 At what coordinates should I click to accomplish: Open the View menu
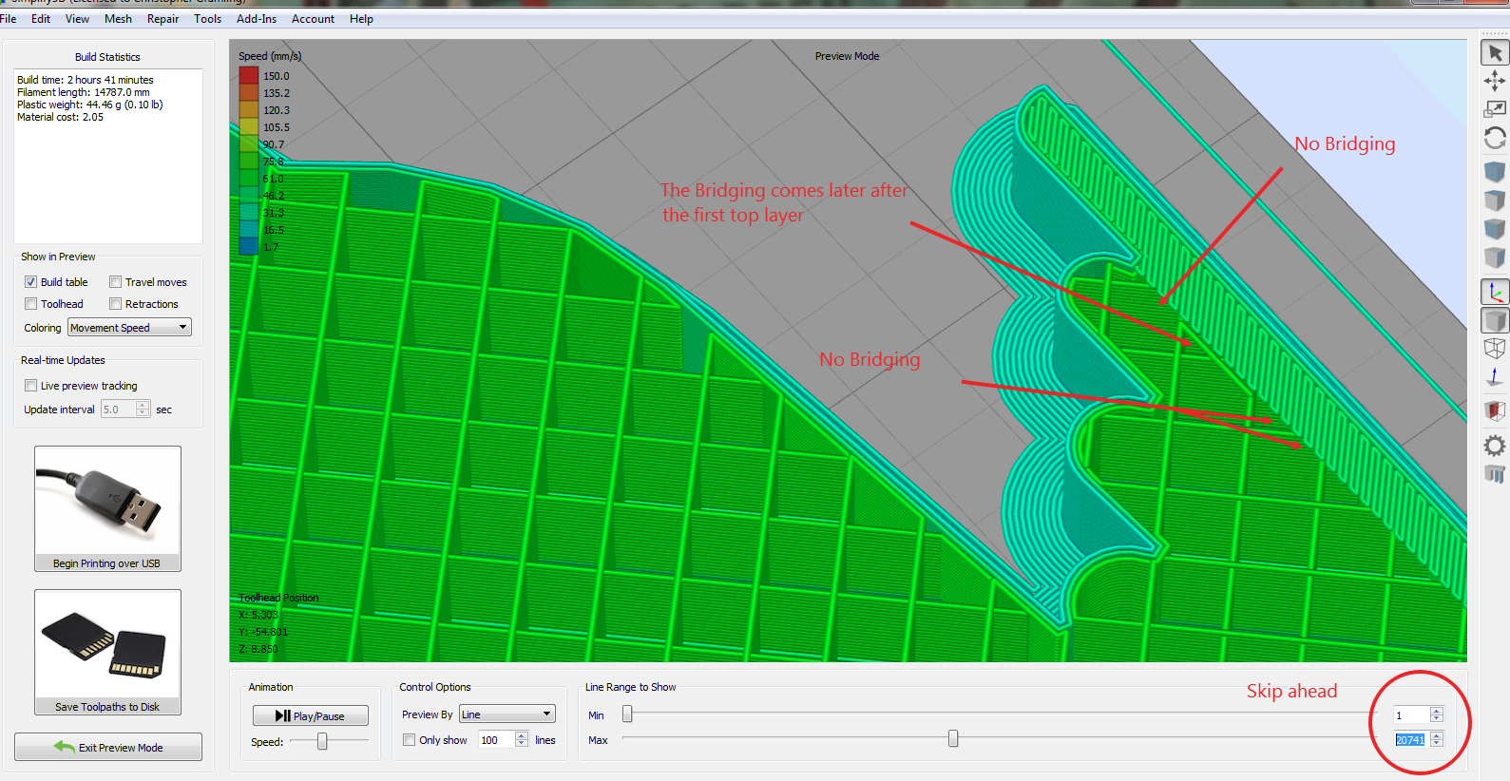coord(77,19)
